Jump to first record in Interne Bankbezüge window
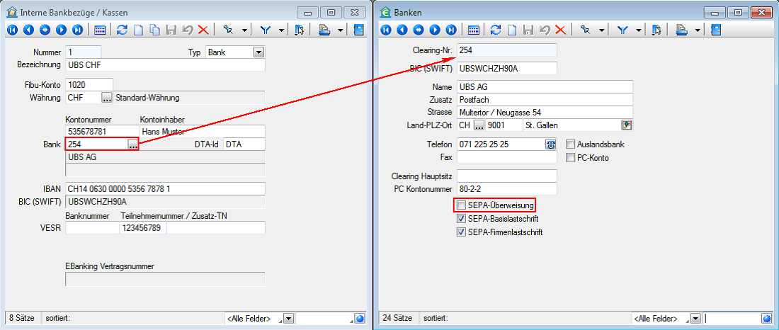 (x=13, y=30)
